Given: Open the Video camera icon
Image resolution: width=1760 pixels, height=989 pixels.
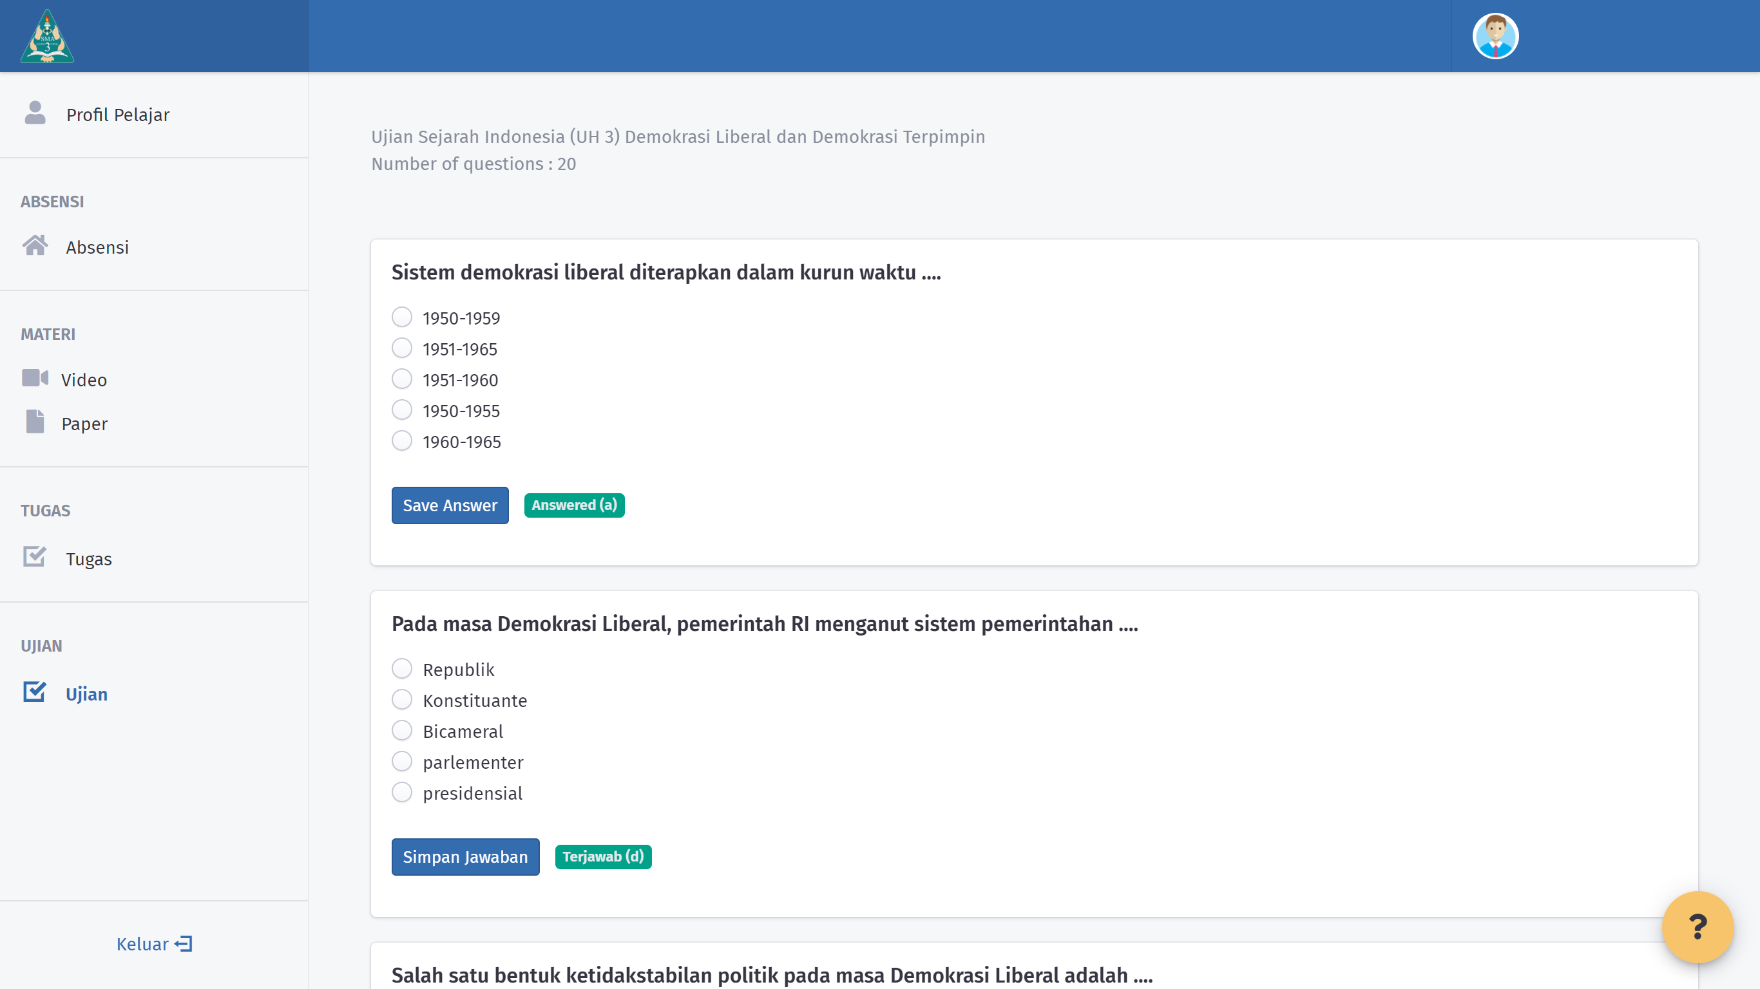Looking at the screenshot, I should tap(35, 379).
